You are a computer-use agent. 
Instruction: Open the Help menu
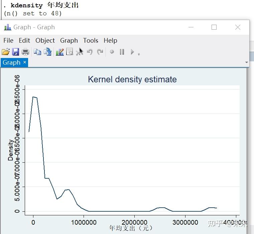point(110,40)
